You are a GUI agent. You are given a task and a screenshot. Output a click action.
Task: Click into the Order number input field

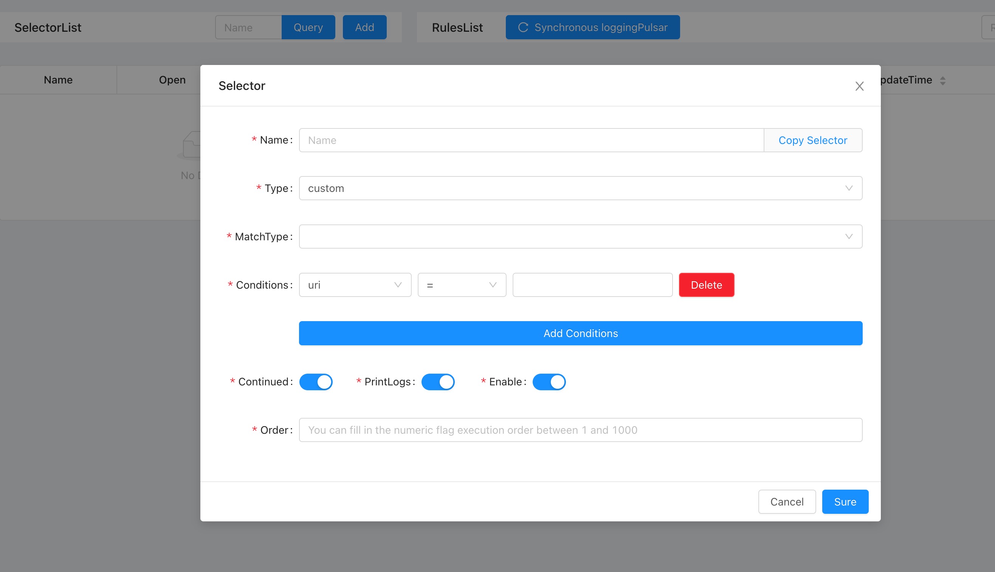click(x=580, y=430)
